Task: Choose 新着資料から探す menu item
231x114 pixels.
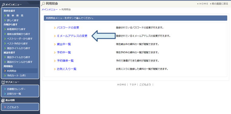Action: pos(16,29)
